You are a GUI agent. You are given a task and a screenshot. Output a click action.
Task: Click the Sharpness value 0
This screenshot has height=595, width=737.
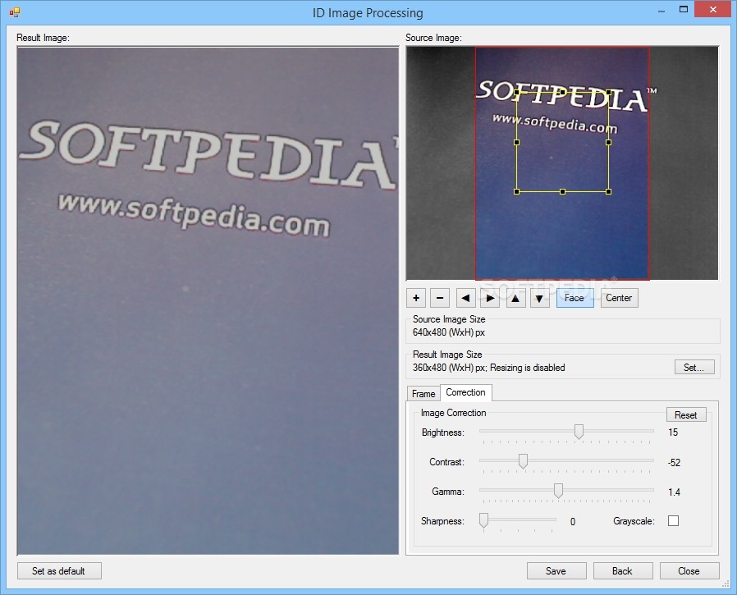(x=573, y=522)
